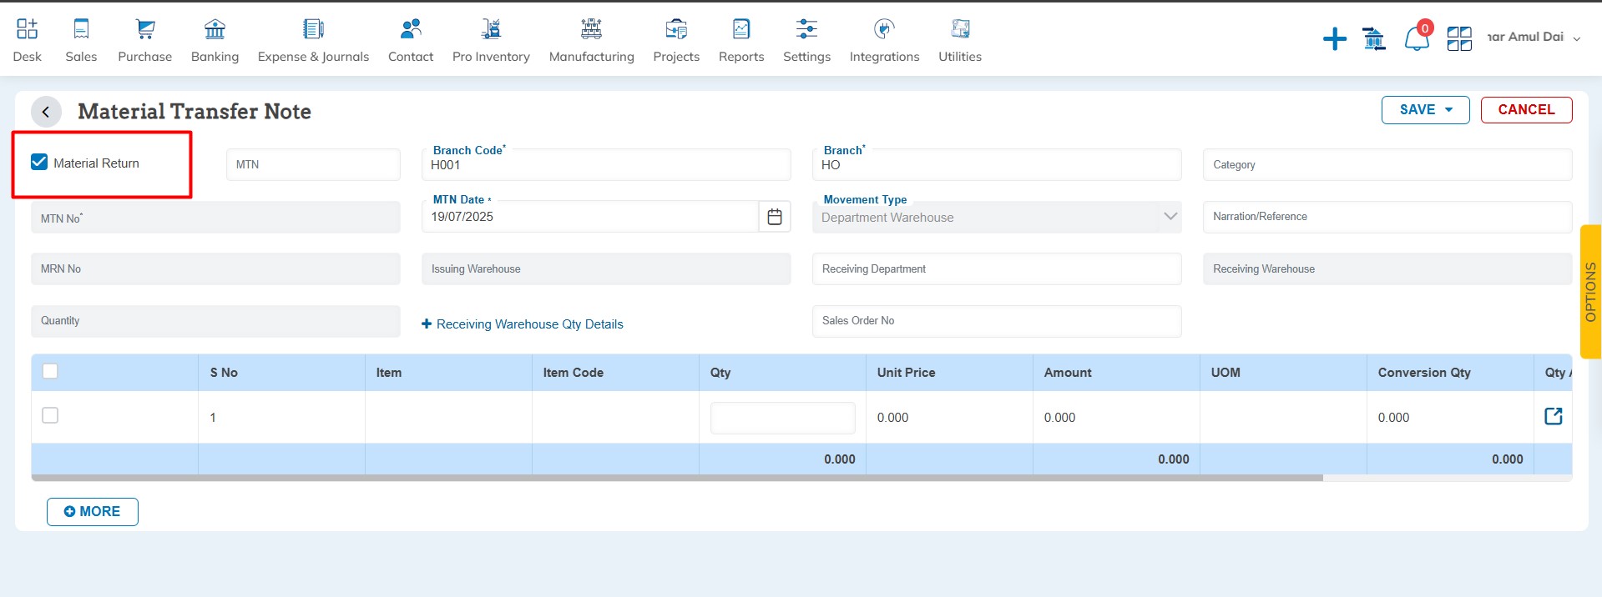Open the Utilities icon
Viewport: 1602px width, 597px height.
click(960, 29)
